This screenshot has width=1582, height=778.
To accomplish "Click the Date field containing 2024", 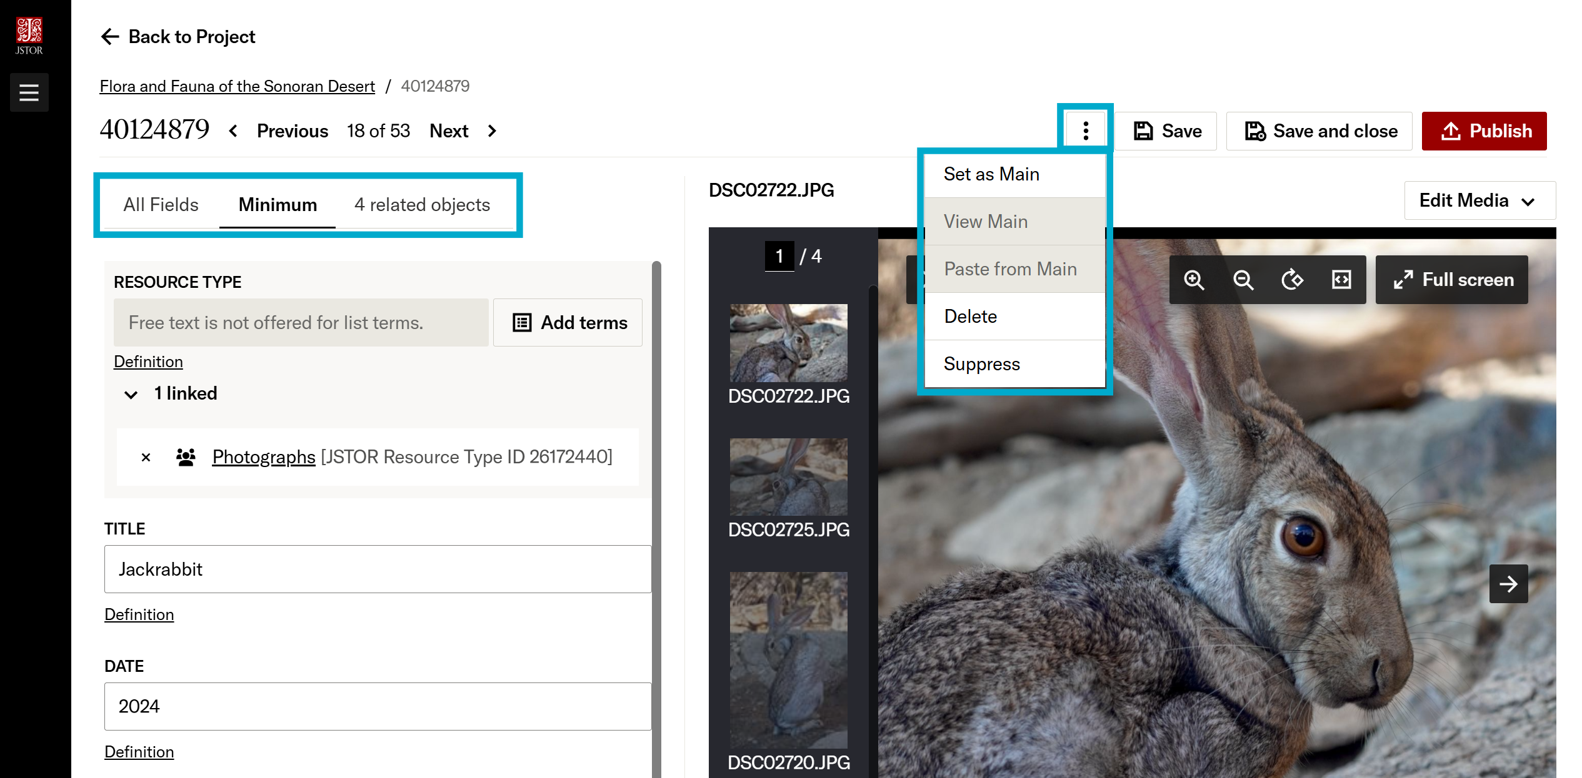I will coord(378,707).
